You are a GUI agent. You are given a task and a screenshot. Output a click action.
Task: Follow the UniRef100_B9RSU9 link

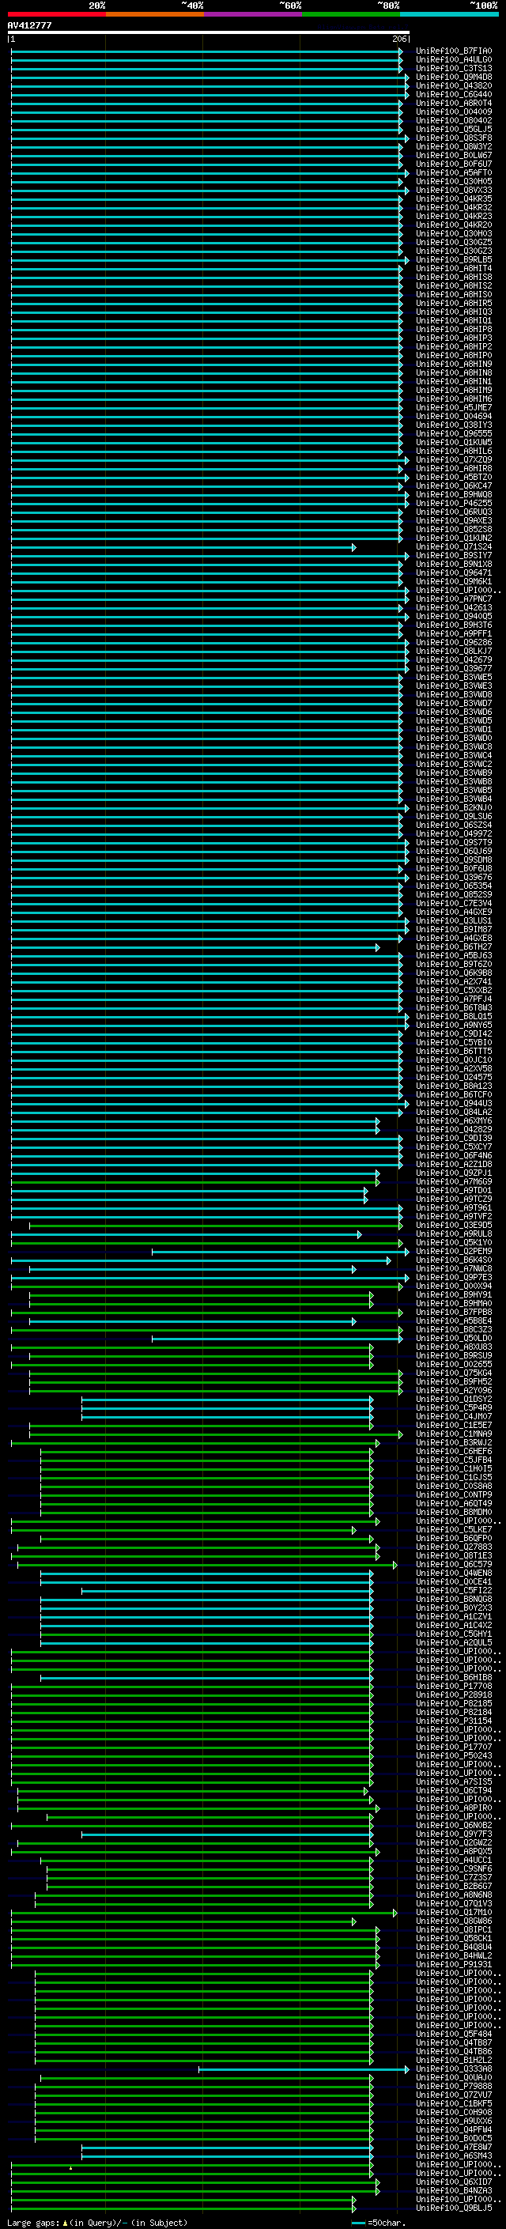[454, 1356]
